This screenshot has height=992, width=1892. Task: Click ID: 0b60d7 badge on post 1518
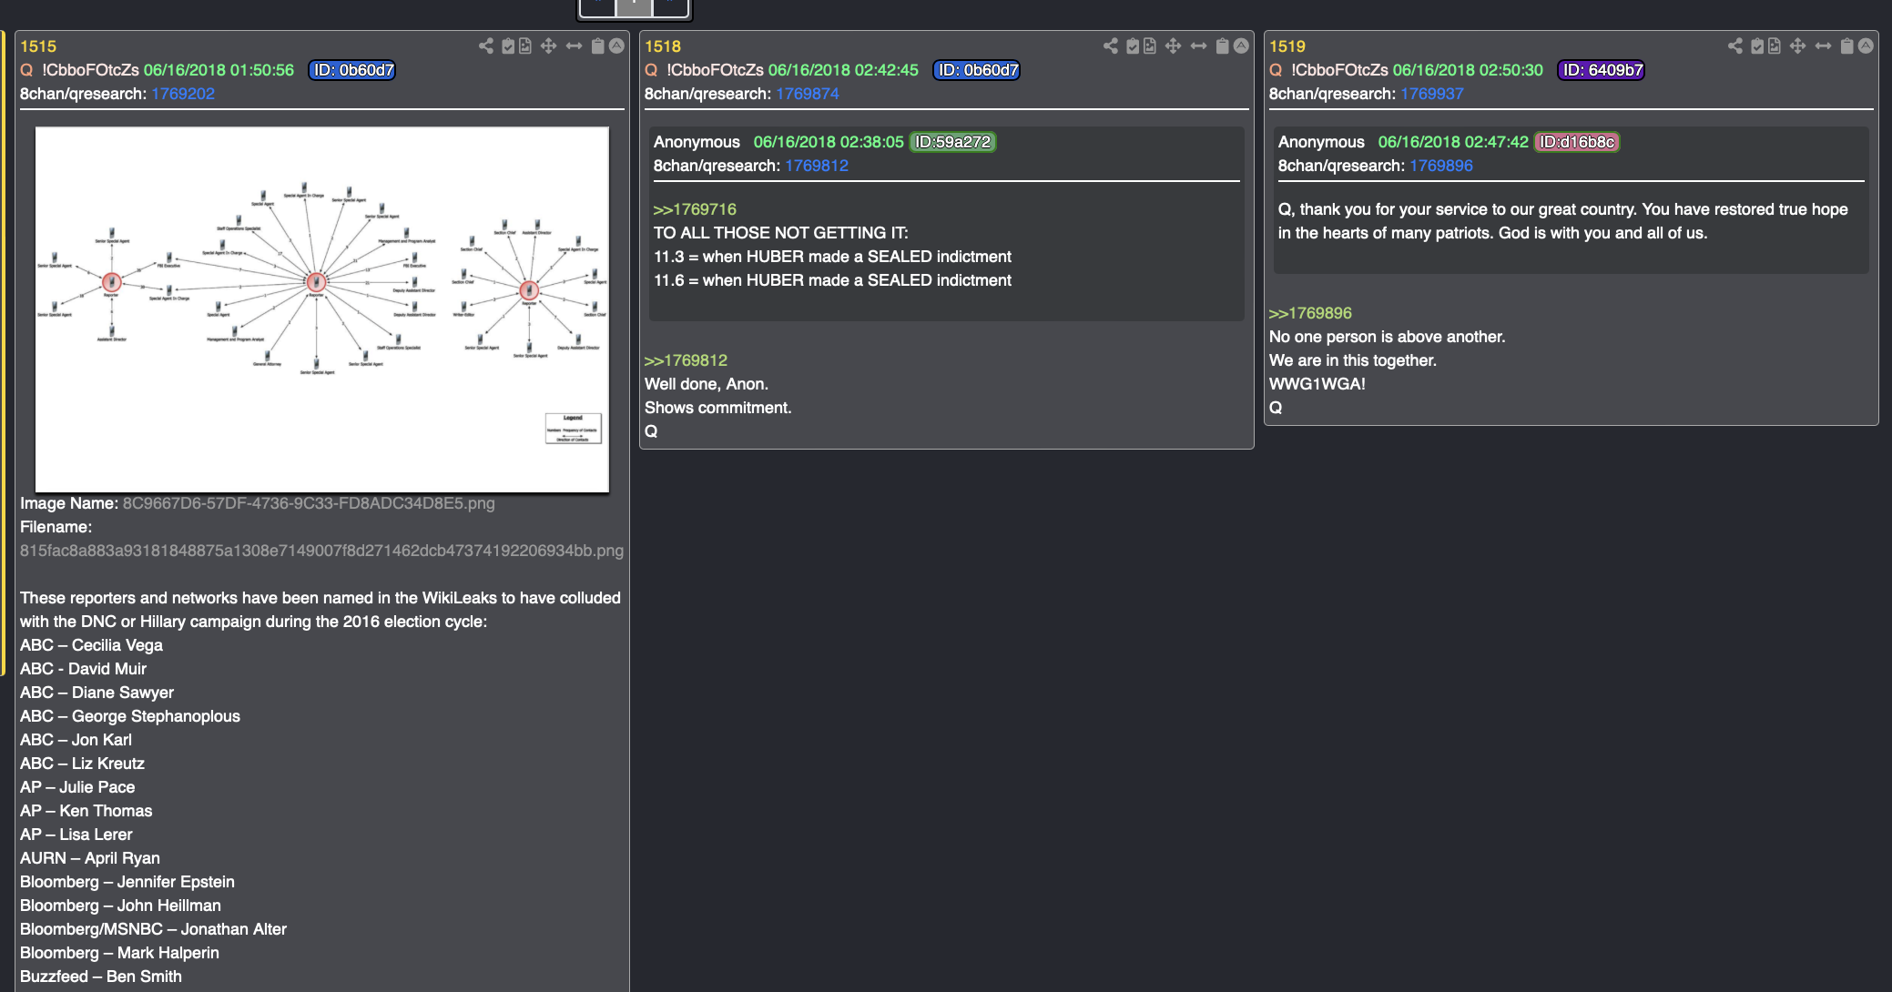[977, 70]
